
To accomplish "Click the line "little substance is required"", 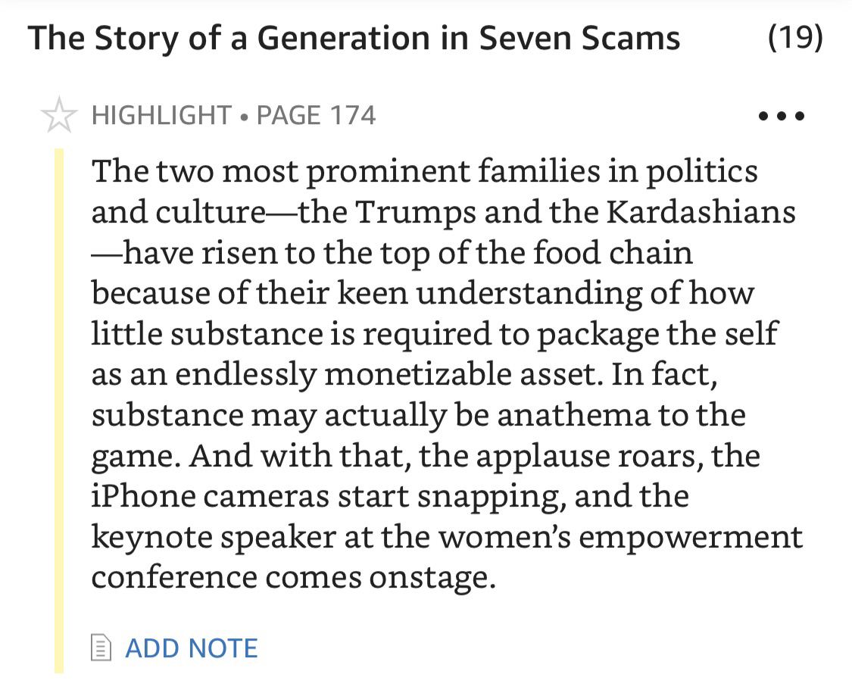I will coord(434,335).
